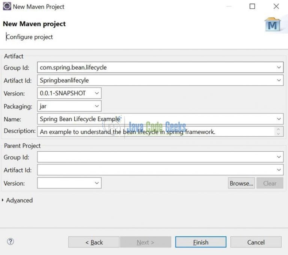Click the Back button
The image size is (288, 255).
[94, 242]
